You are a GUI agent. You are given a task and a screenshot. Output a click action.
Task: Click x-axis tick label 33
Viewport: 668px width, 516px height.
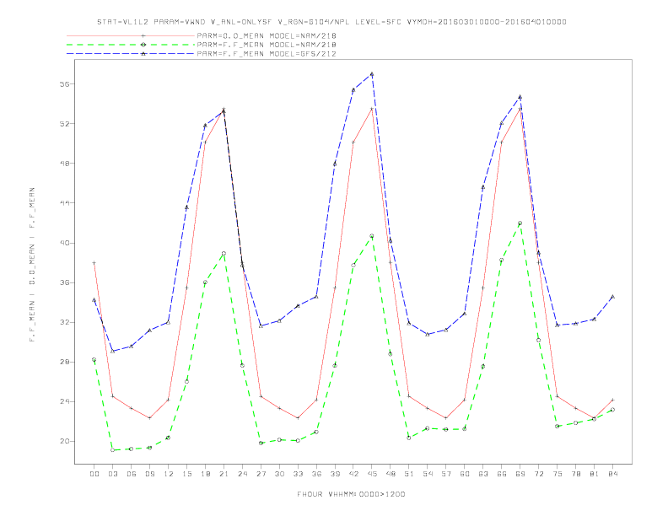click(x=298, y=474)
